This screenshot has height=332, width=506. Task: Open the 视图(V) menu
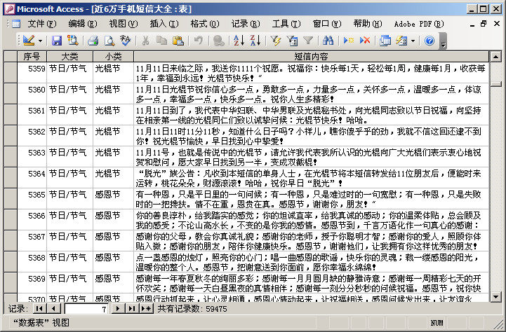pyautogui.click(x=124, y=24)
